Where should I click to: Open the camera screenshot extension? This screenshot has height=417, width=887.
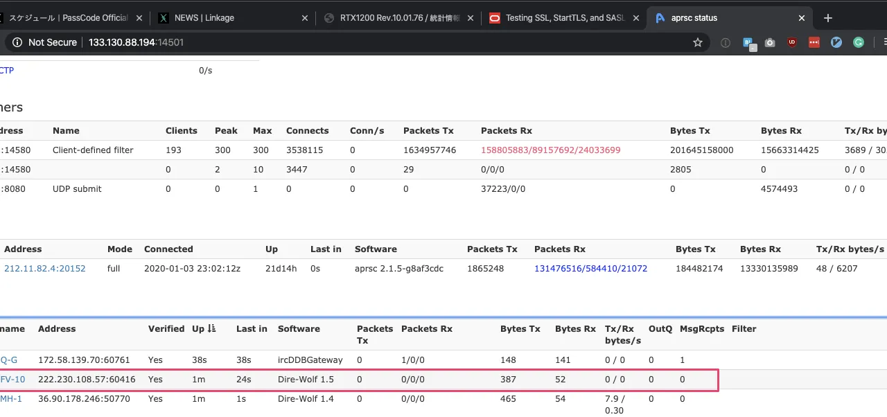coord(770,42)
